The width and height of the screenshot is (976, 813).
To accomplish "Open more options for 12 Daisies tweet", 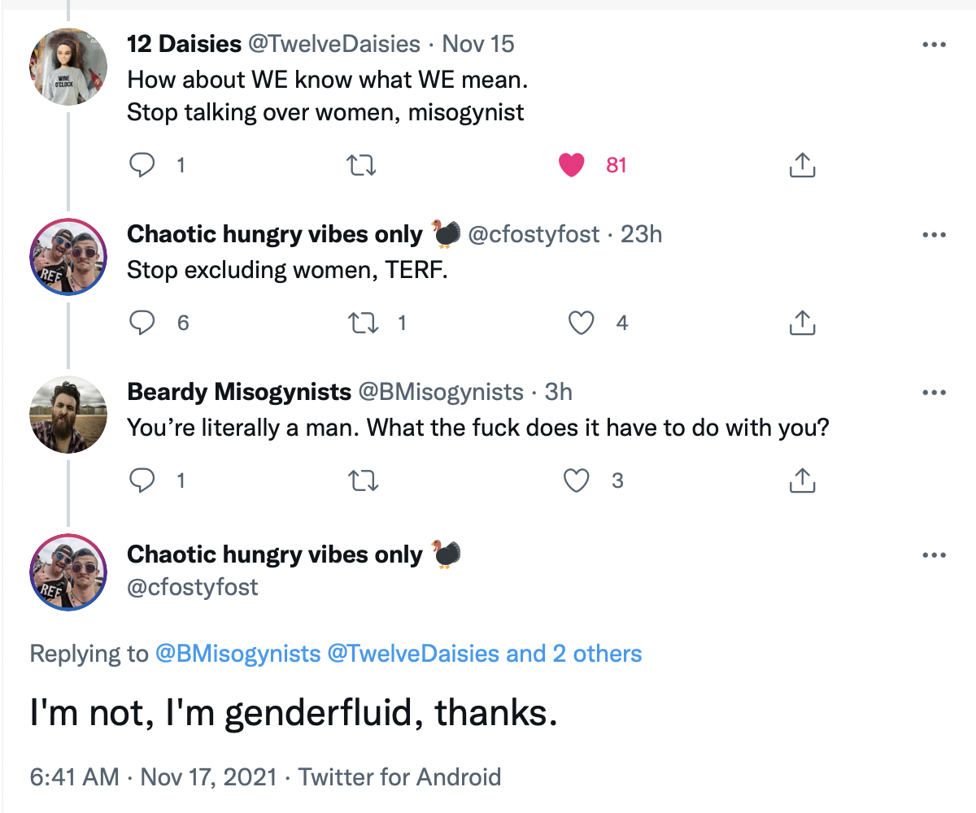I will [x=934, y=44].
